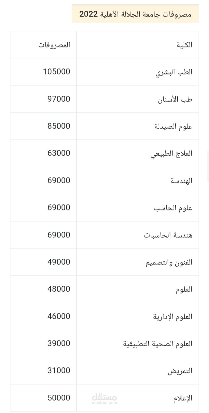Click the 31000 fee for التمريض
This screenshot has width=209, height=413.
[59, 371]
